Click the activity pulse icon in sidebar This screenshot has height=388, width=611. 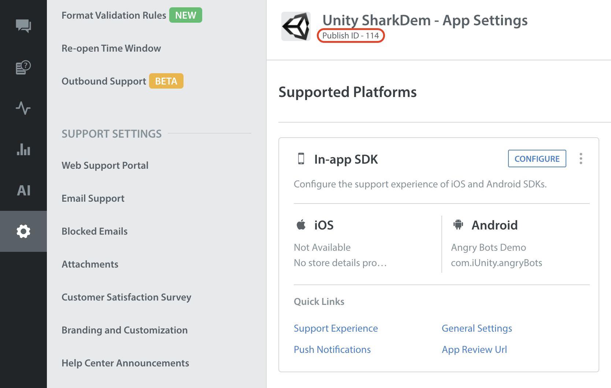point(23,108)
